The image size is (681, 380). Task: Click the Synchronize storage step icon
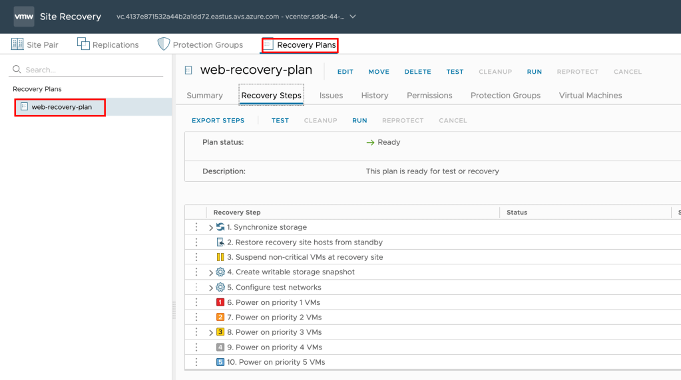click(x=220, y=227)
